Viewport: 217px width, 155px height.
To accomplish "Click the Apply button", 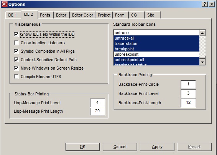I will coord(157,147).
